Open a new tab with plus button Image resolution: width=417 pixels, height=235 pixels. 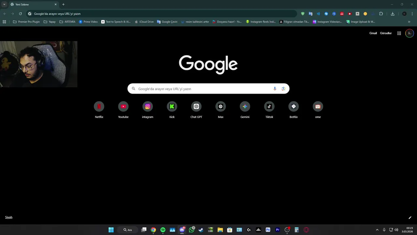pos(63,5)
